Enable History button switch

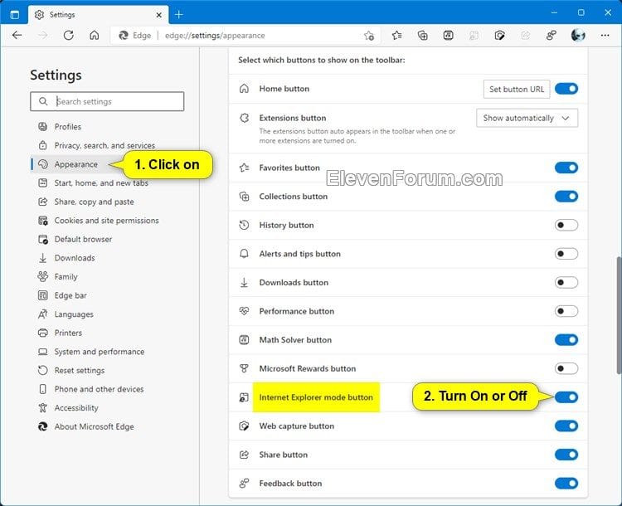pos(566,225)
